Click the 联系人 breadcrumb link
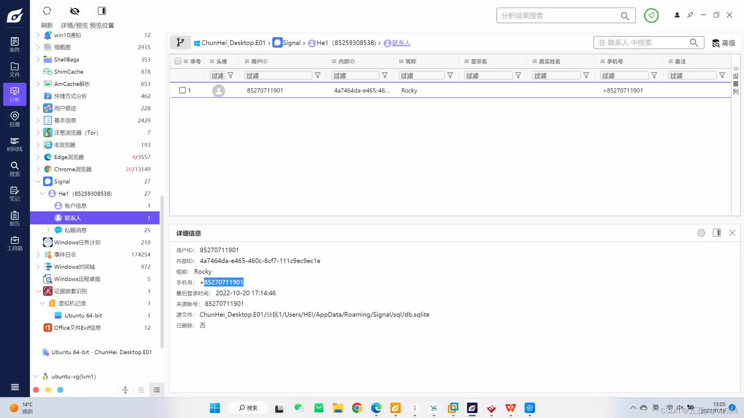The image size is (744, 418). click(401, 43)
